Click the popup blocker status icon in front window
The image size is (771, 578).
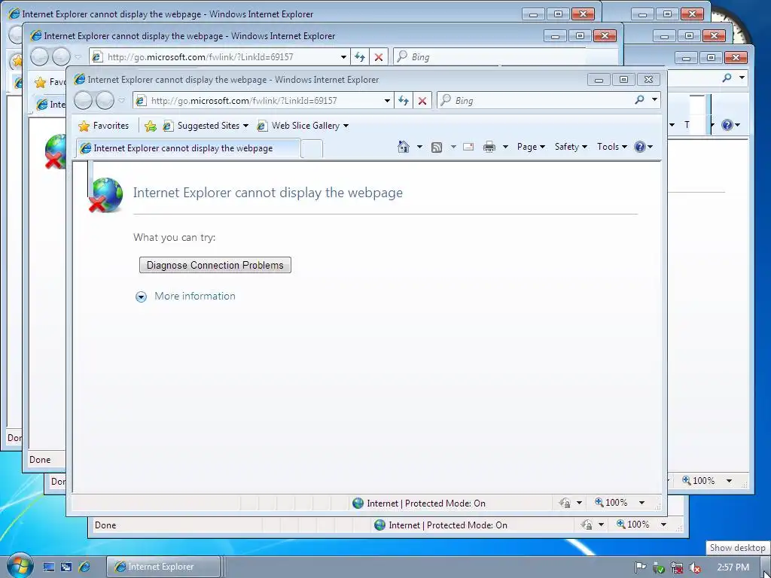coord(565,502)
